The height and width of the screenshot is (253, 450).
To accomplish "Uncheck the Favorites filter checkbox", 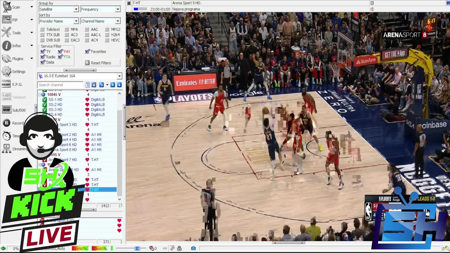I will click(x=88, y=51).
